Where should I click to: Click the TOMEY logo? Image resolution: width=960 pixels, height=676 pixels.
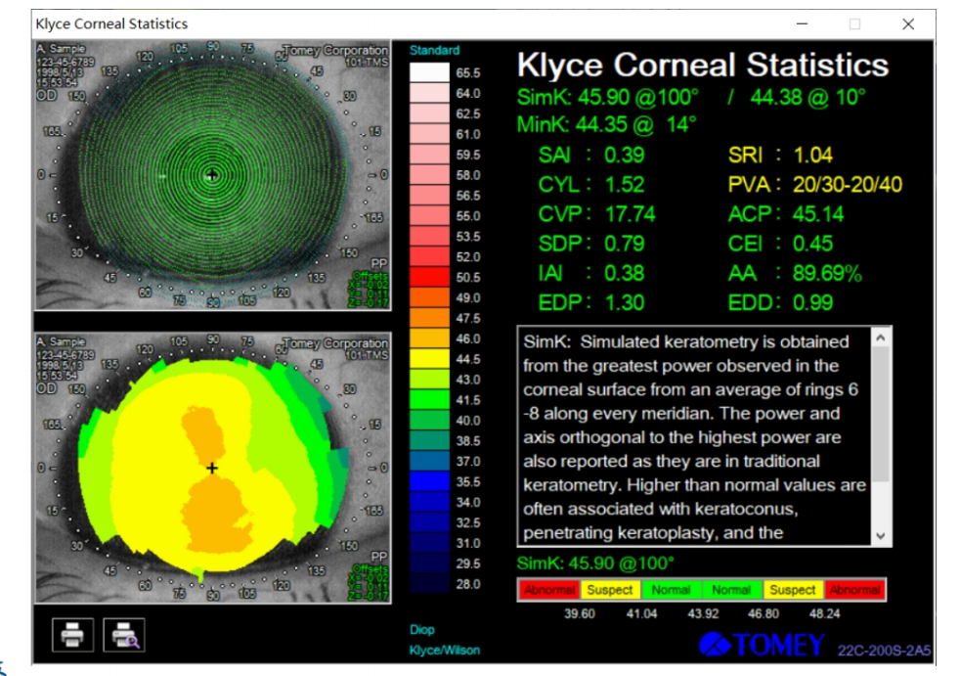tap(763, 645)
